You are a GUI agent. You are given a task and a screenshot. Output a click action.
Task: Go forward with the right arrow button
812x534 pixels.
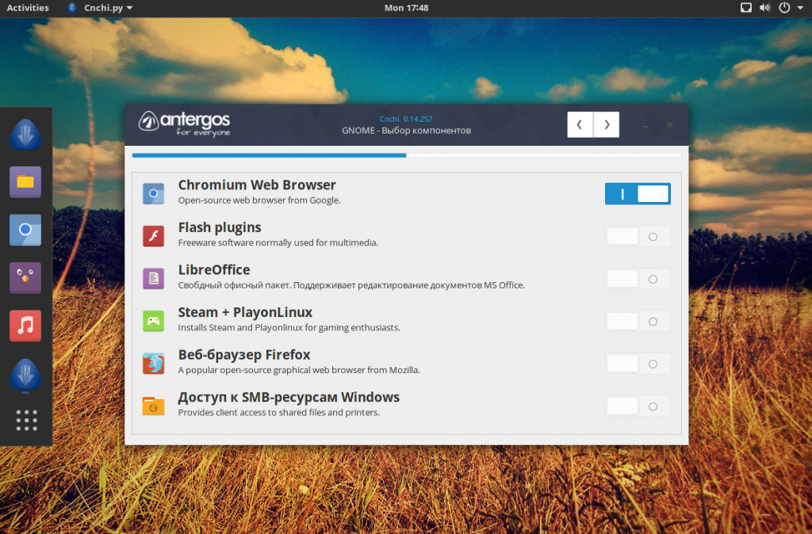click(607, 124)
